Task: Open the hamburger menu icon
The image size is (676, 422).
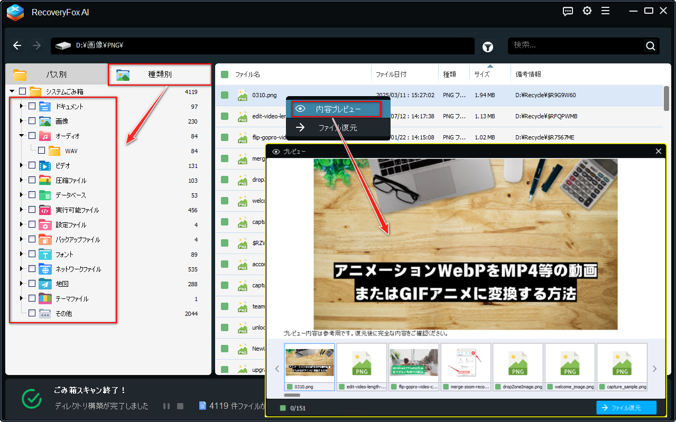Action: pyautogui.click(x=605, y=11)
